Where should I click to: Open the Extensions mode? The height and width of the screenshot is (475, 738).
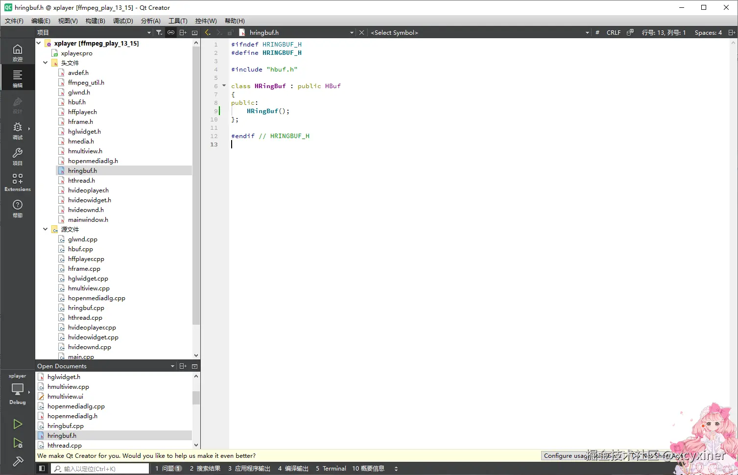(18, 182)
